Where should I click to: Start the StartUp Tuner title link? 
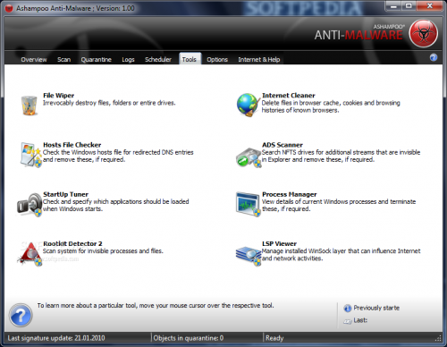pyautogui.click(x=66, y=194)
